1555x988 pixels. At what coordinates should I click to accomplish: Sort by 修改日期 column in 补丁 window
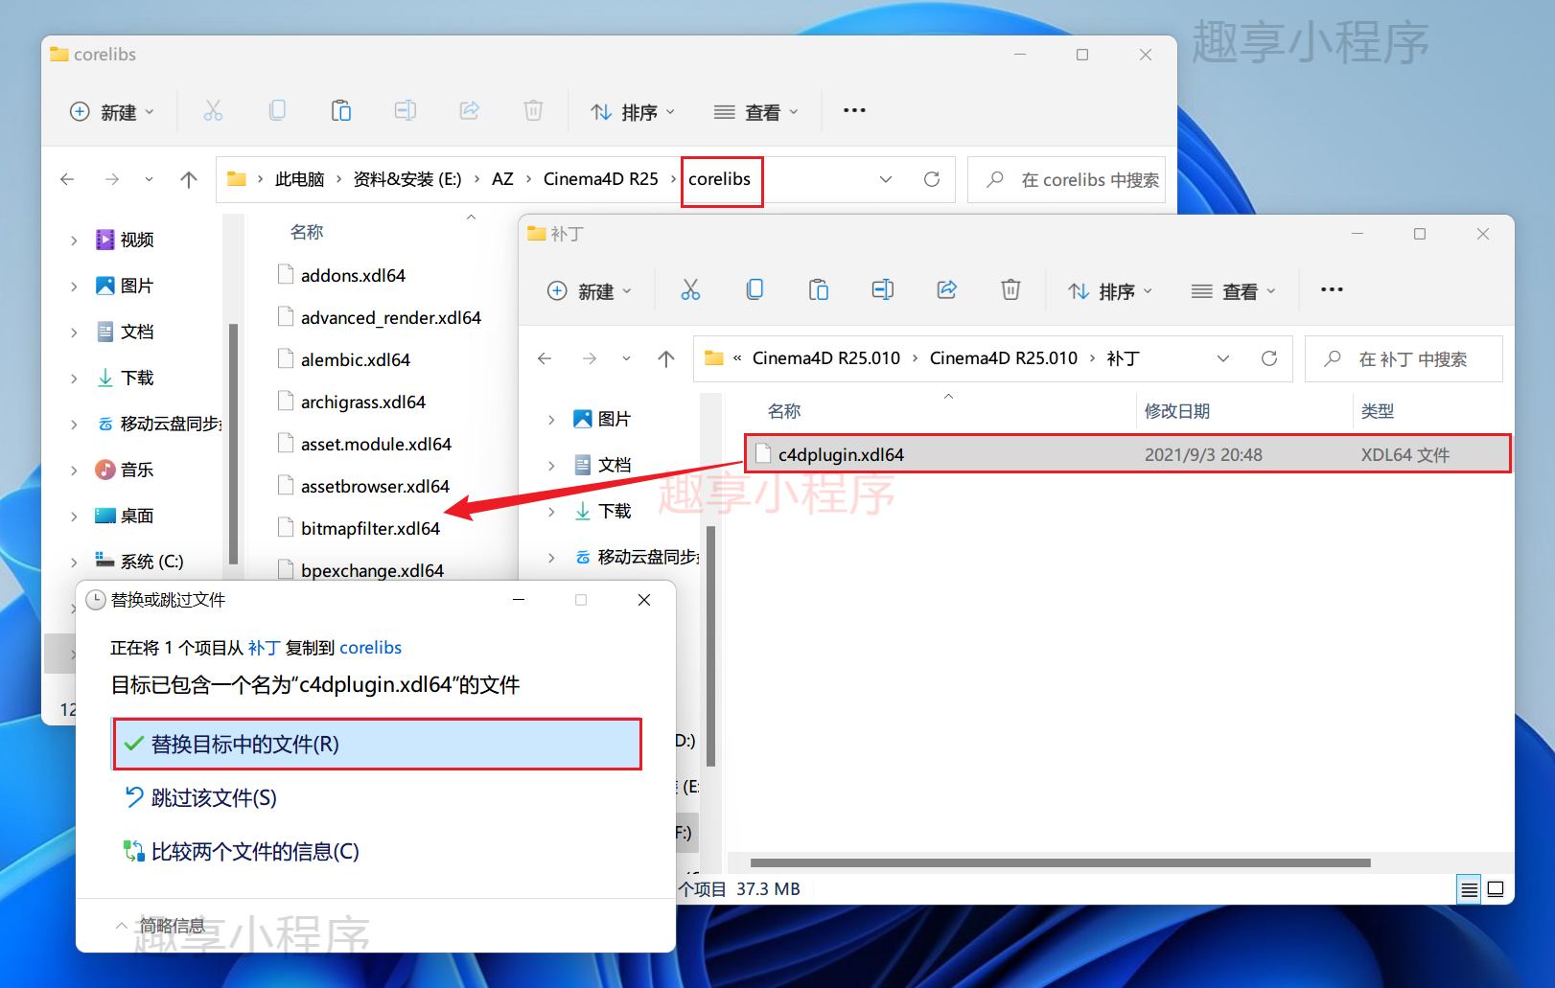point(1177,411)
